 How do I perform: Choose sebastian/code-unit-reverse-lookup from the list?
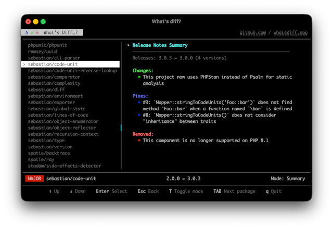tap(72, 71)
